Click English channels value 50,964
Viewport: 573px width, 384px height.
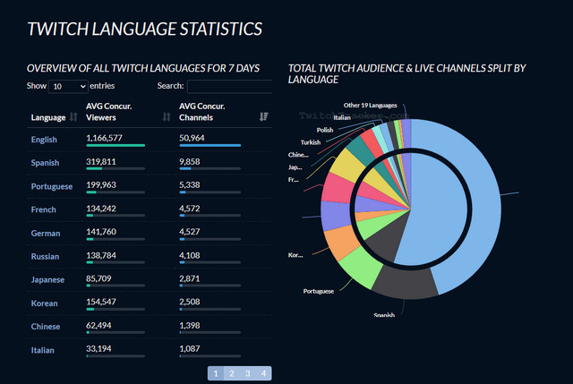[x=192, y=138]
